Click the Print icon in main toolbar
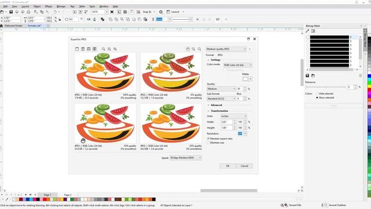 pos(28,12)
